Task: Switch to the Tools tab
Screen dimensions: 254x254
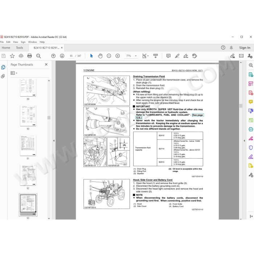Action: pyautogui.click(x=20, y=48)
